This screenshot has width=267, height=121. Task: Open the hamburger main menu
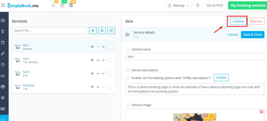(x=3, y=5)
